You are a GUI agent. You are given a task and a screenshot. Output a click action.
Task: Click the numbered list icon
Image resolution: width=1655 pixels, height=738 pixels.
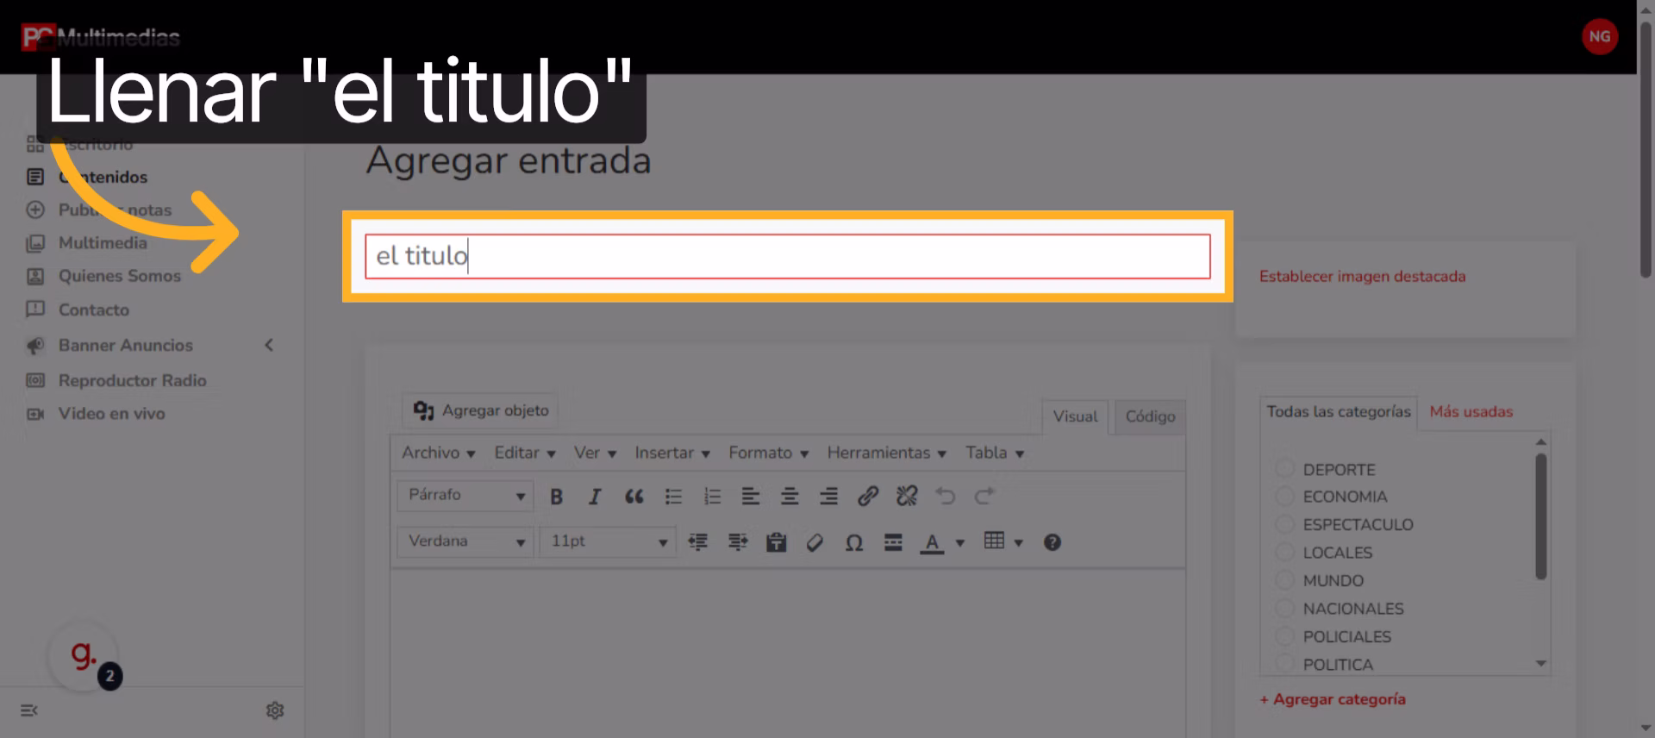point(712,497)
